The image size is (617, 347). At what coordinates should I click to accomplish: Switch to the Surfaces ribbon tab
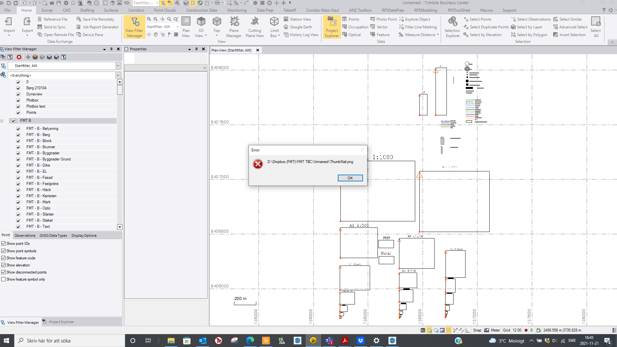coord(111,10)
